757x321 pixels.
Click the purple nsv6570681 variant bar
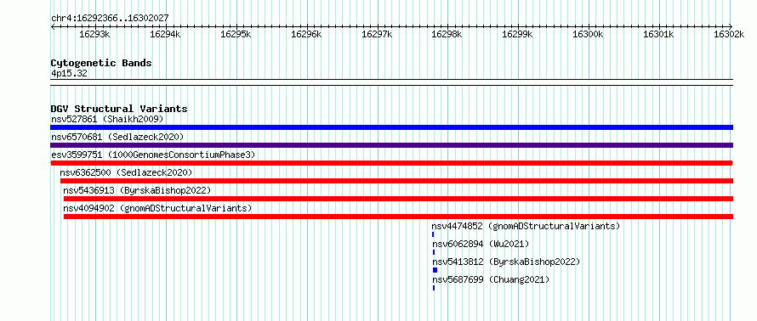[x=391, y=145]
